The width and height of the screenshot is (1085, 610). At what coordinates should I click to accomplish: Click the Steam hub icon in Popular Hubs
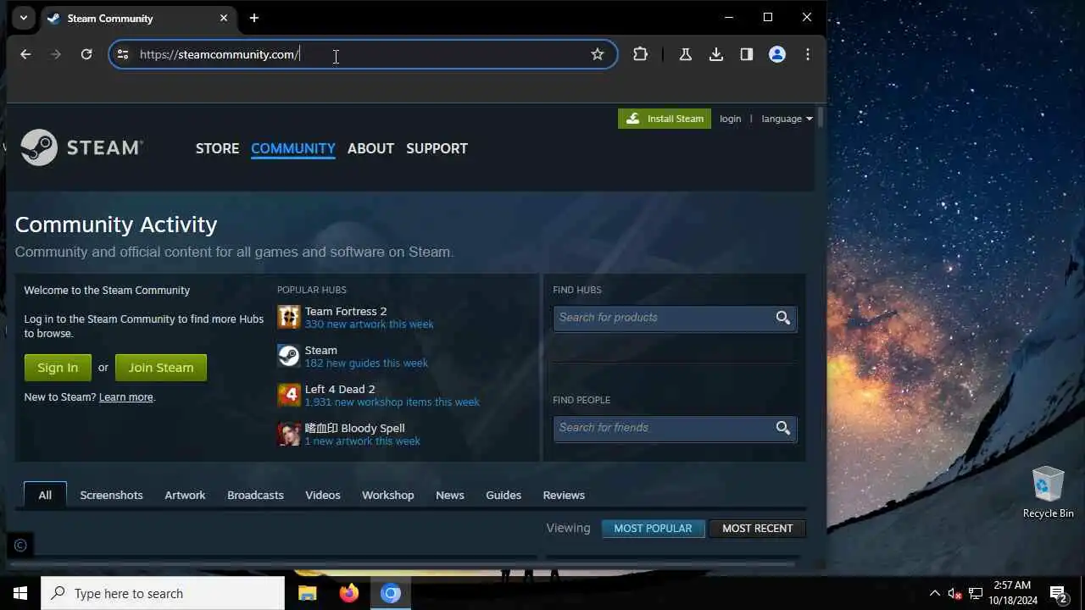point(289,356)
